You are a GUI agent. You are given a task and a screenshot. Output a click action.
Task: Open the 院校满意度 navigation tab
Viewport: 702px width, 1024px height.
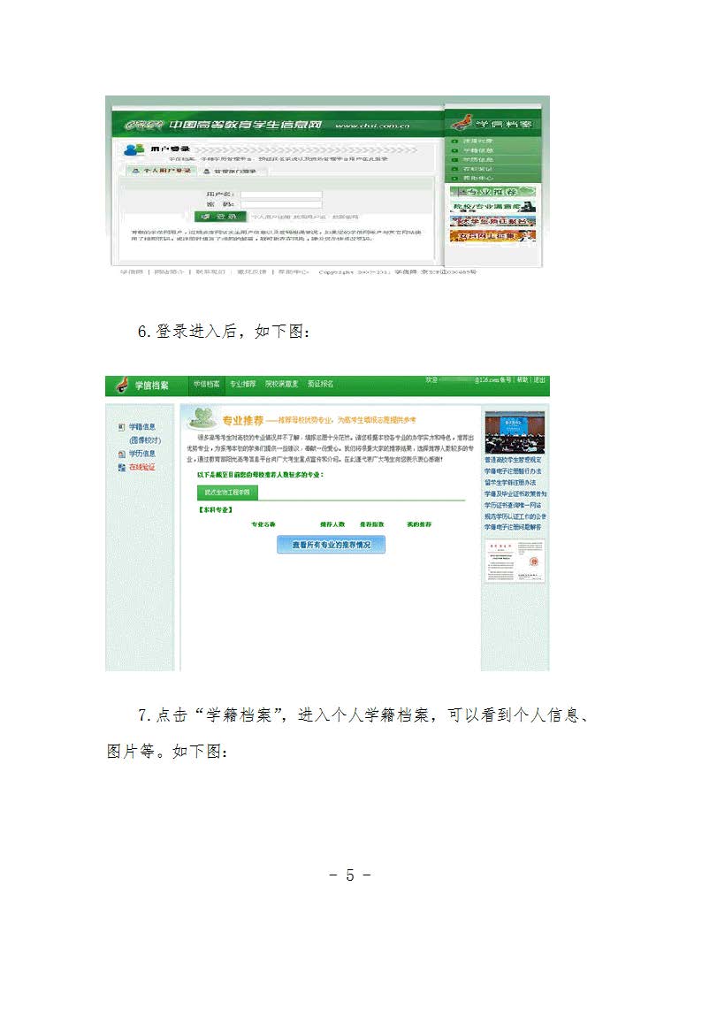click(x=281, y=385)
